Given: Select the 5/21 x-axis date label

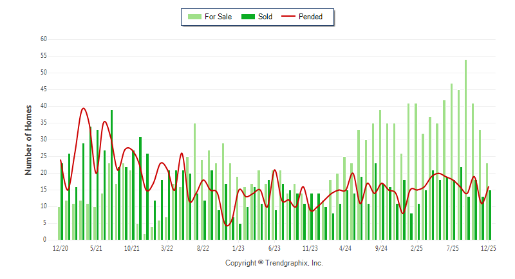Looking at the screenshot, I should point(96,248).
